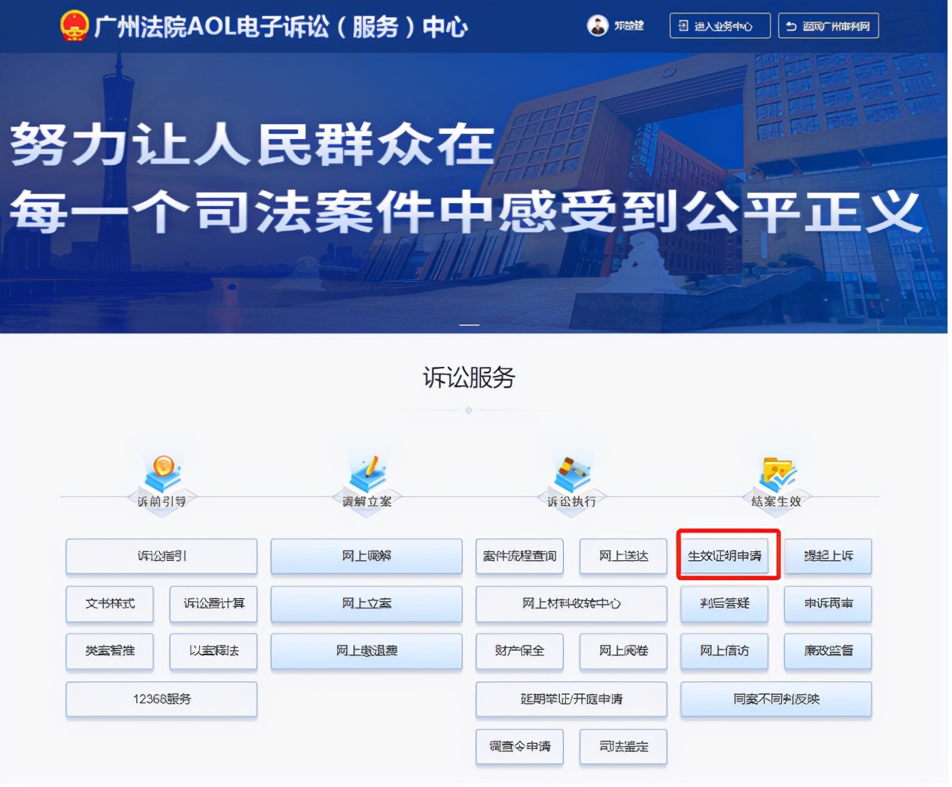
Task: Click the carousel indicator under the banner
Action: click(469, 325)
